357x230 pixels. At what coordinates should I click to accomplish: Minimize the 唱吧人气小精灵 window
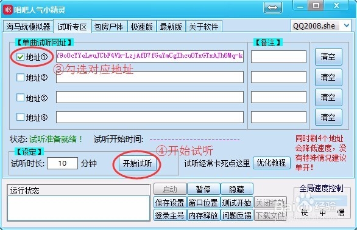tap(300, 6)
